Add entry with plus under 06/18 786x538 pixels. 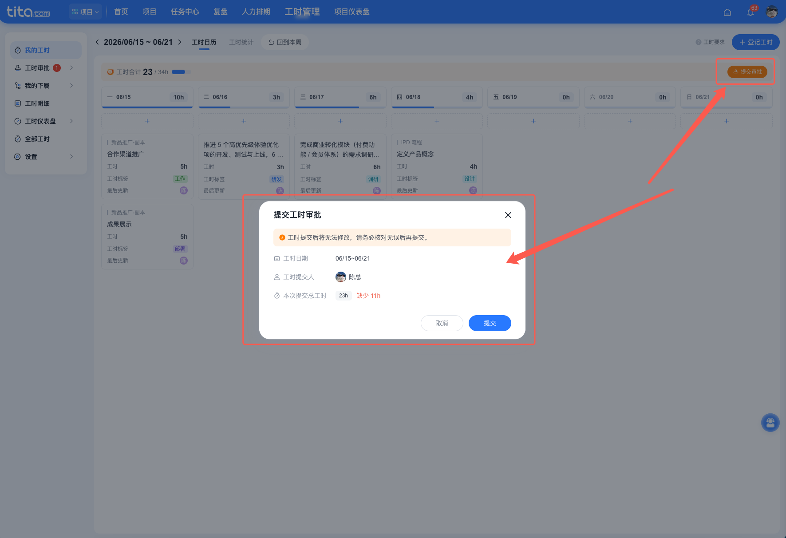click(437, 121)
